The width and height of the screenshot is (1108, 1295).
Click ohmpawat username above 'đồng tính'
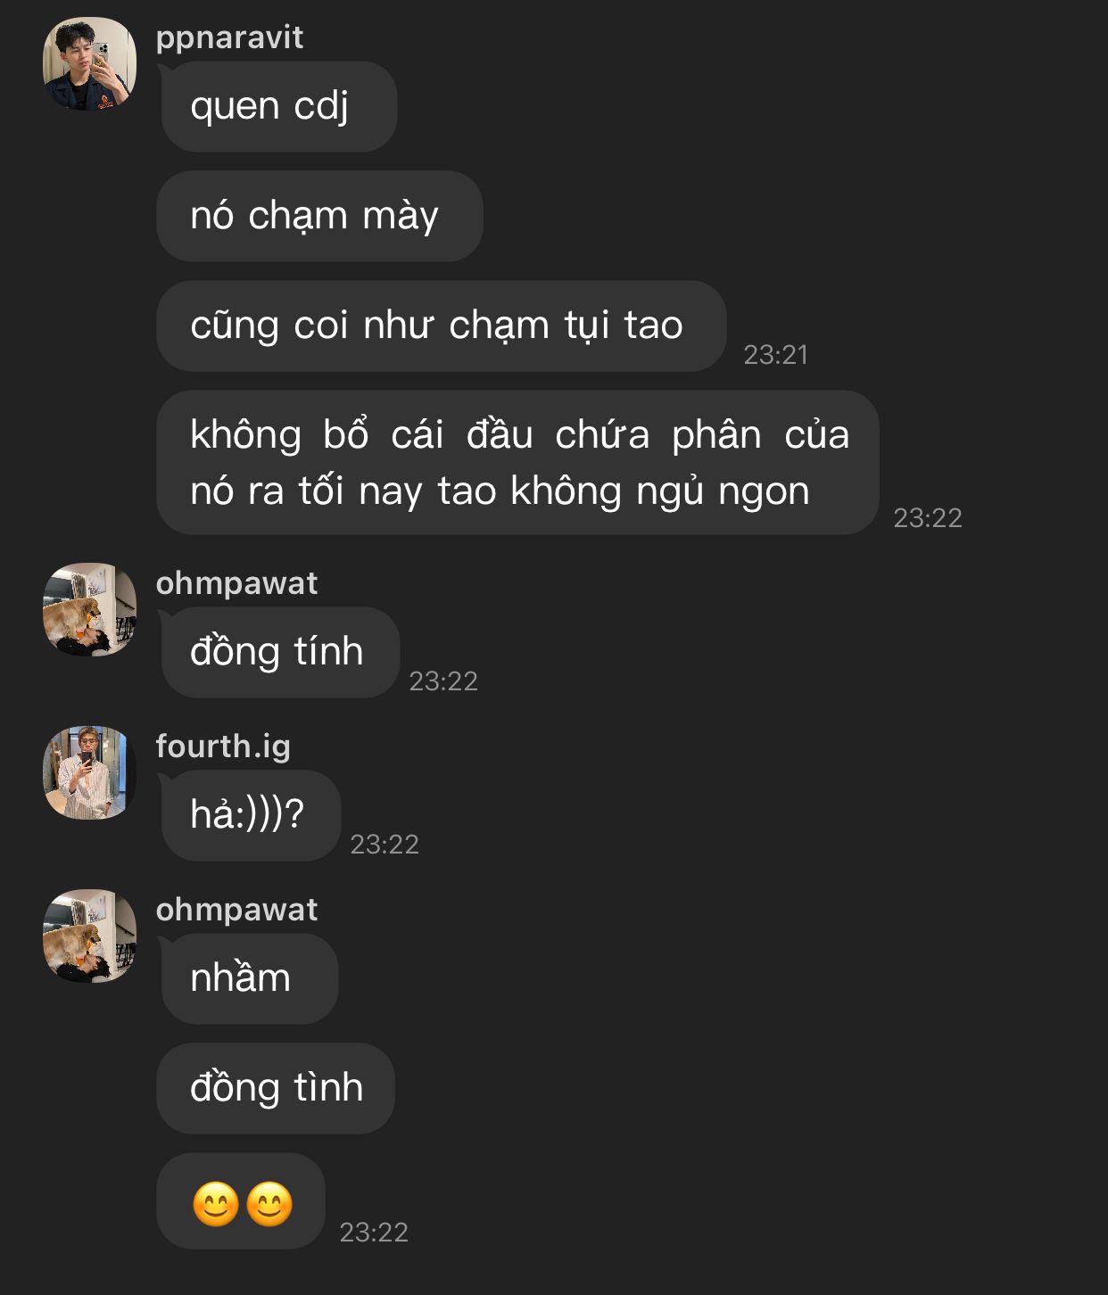point(236,582)
